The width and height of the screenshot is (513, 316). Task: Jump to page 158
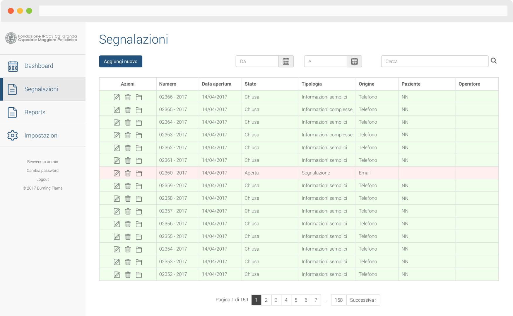(339, 300)
